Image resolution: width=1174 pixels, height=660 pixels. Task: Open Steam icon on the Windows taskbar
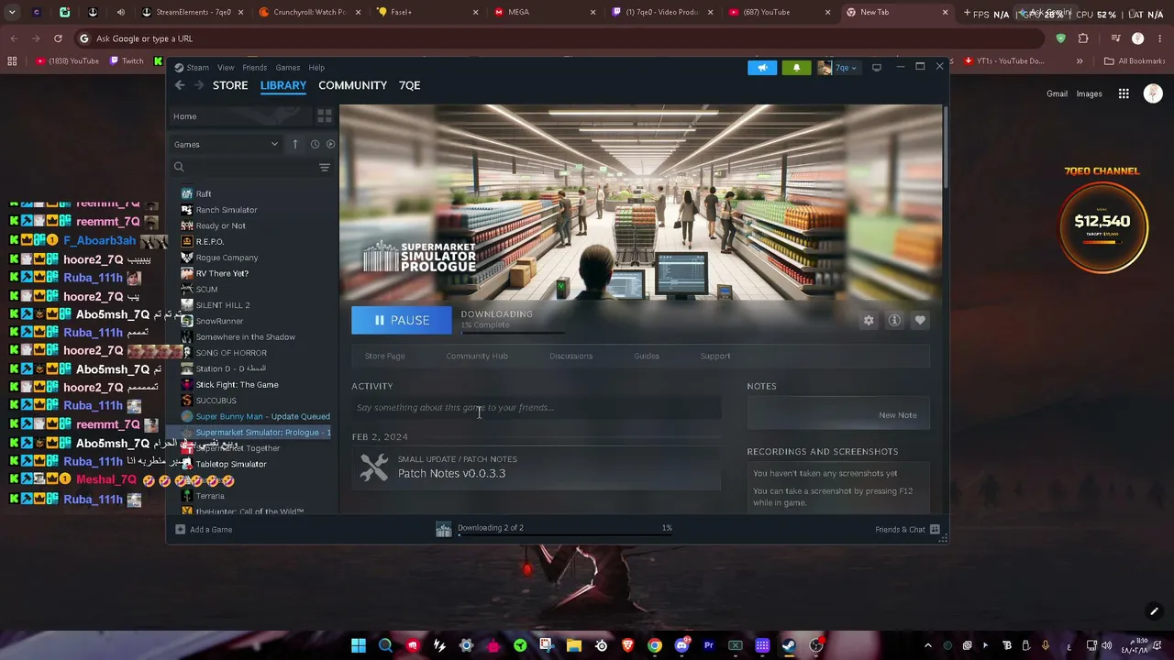point(789,645)
